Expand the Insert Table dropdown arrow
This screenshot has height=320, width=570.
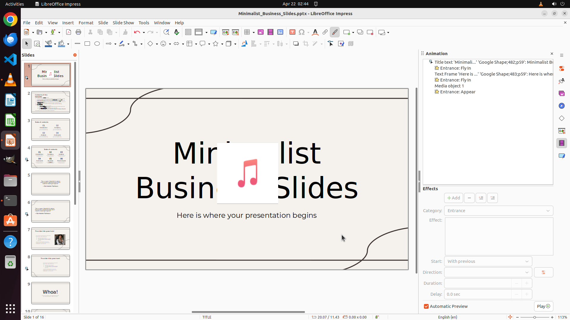(x=254, y=33)
